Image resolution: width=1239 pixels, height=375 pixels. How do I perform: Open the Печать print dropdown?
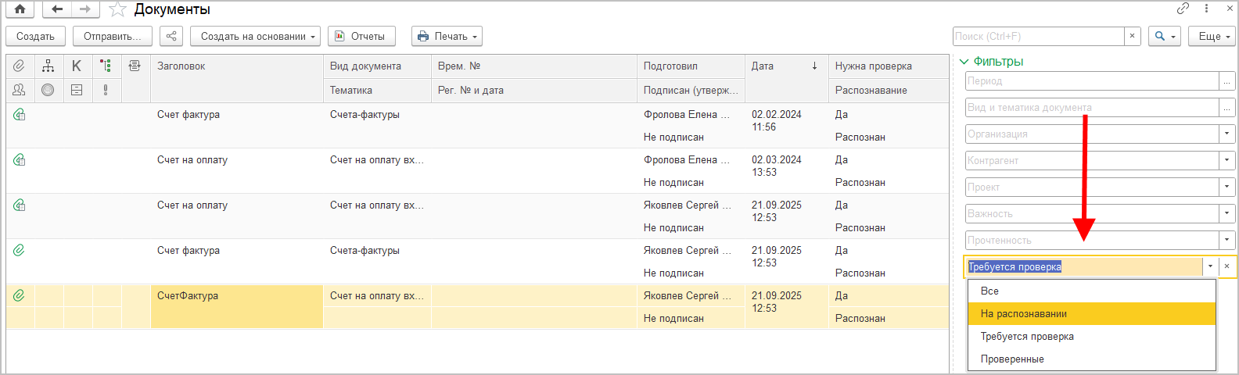(x=447, y=36)
